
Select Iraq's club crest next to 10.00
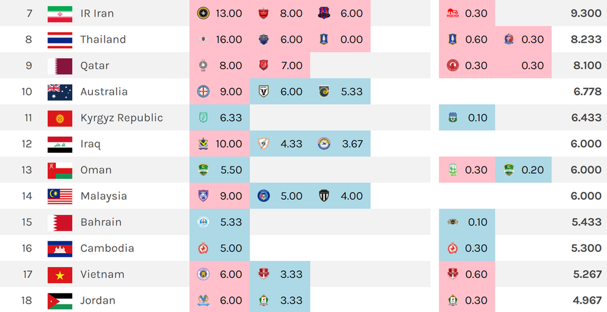click(204, 144)
